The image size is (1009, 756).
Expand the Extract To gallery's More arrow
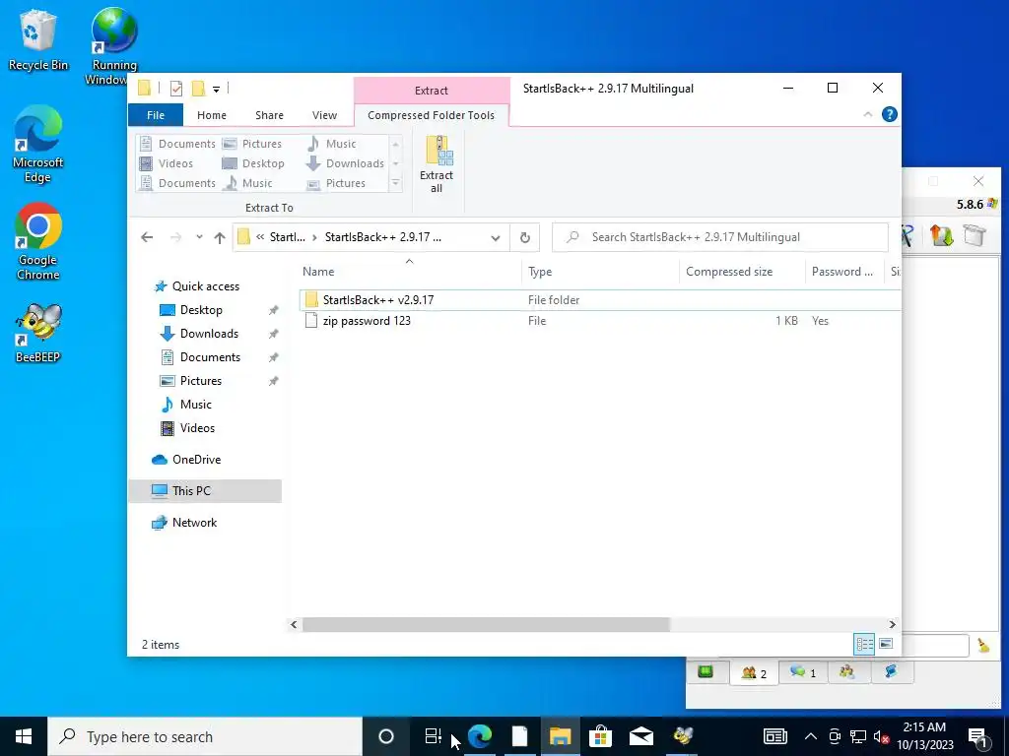point(396,184)
